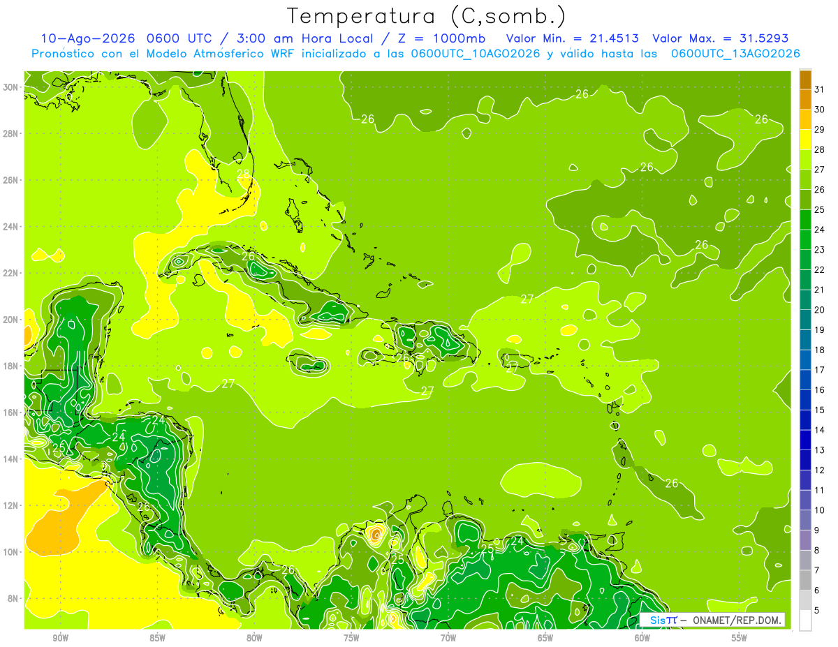The image size is (838, 647).
Task: Click the legend band between 26 and 27
Action: click(805, 179)
